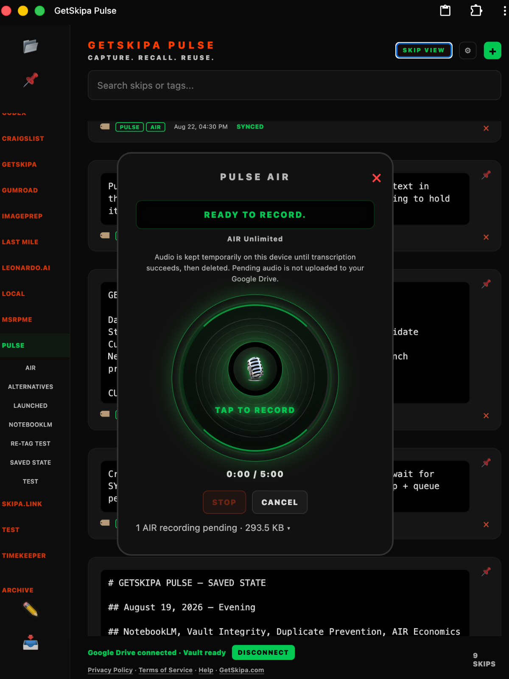Open the Launched subtag
The height and width of the screenshot is (679, 509).
point(31,406)
